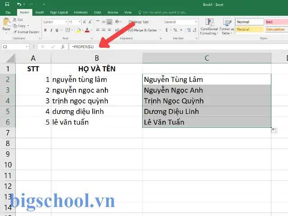Toggle Italic formatting
The width and height of the screenshot is (288, 216).
click(51, 30)
